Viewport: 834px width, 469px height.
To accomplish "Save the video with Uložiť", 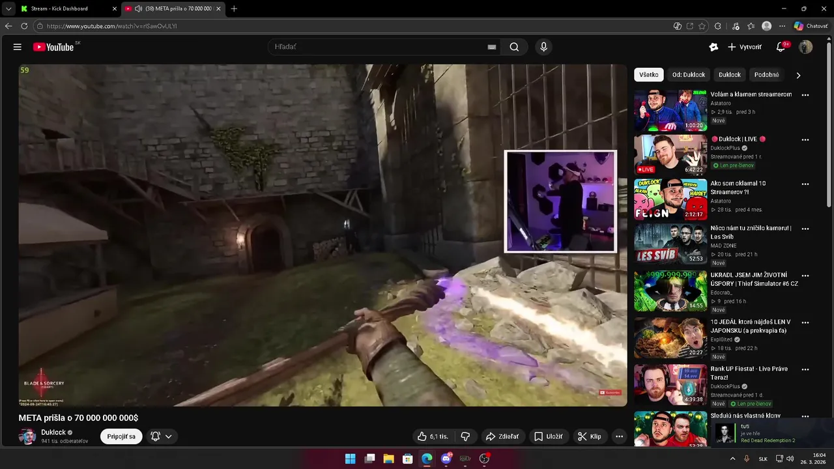I will (548, 436).
